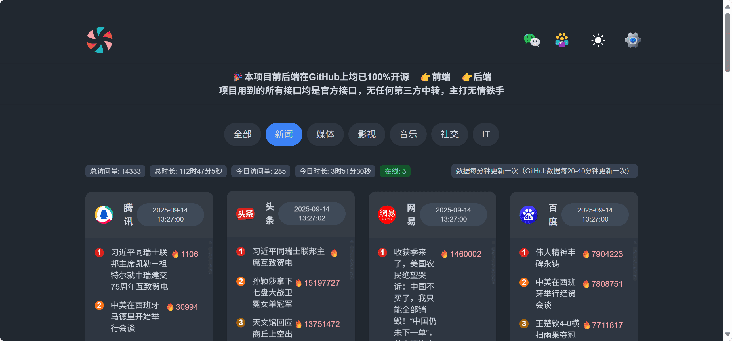This screenshot has width=732, height=341.
Task: Toggle light theme with sun icon
Action: (x=598, y=40)
